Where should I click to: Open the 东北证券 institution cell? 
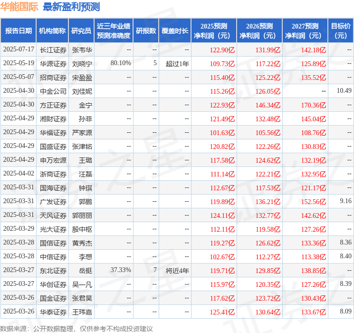pyautogui.click(x=53, y=271)
